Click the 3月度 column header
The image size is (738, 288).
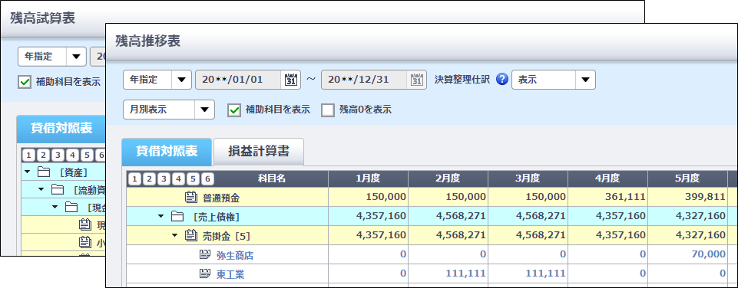528,178
